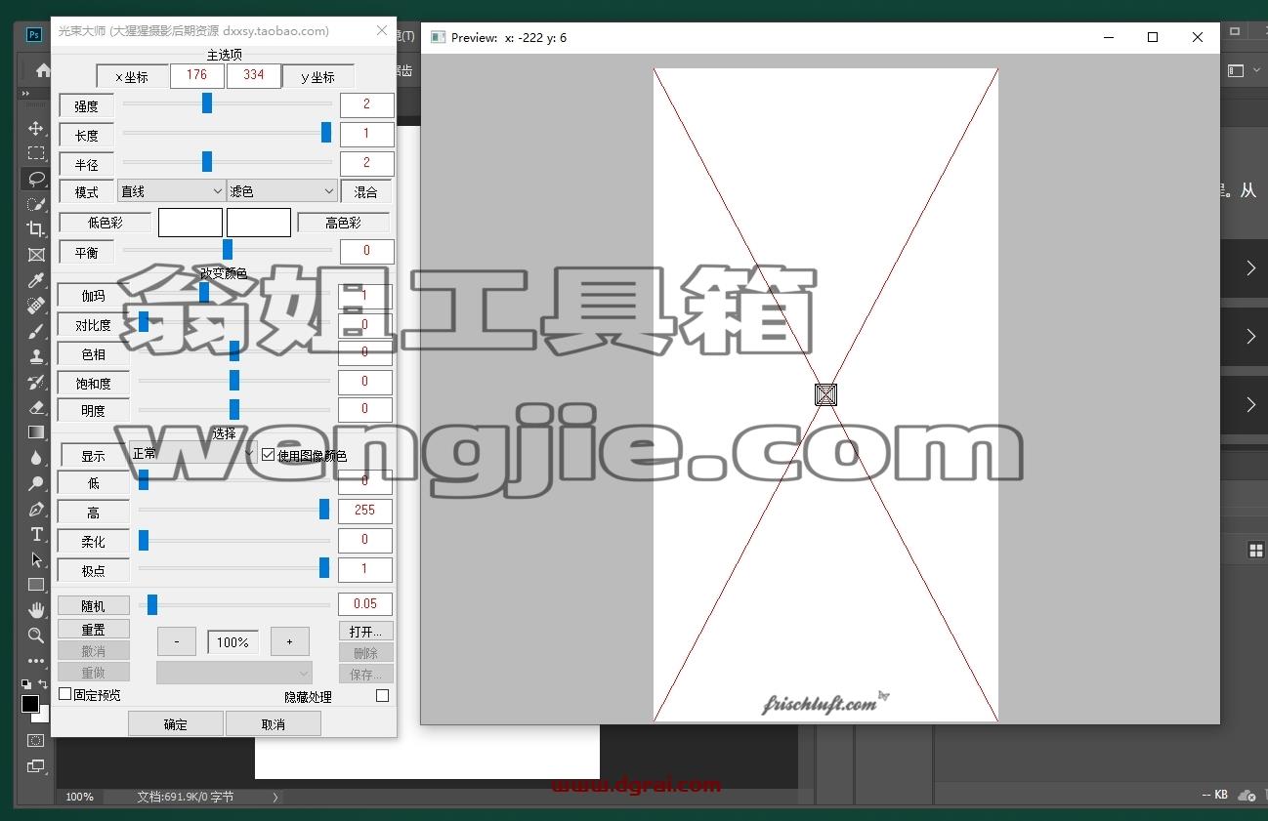Select the Eyedropper tool
The height and width of the screenshot is (821, 1268).
pos(36,280)
